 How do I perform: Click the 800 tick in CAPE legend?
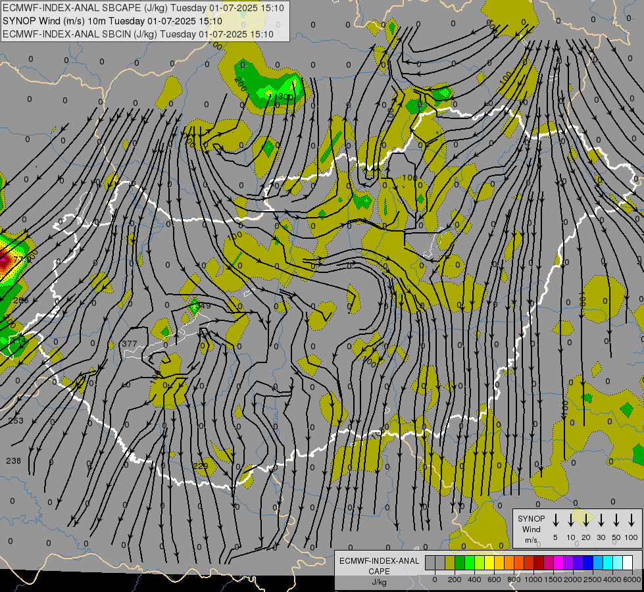tap(514, 580)
